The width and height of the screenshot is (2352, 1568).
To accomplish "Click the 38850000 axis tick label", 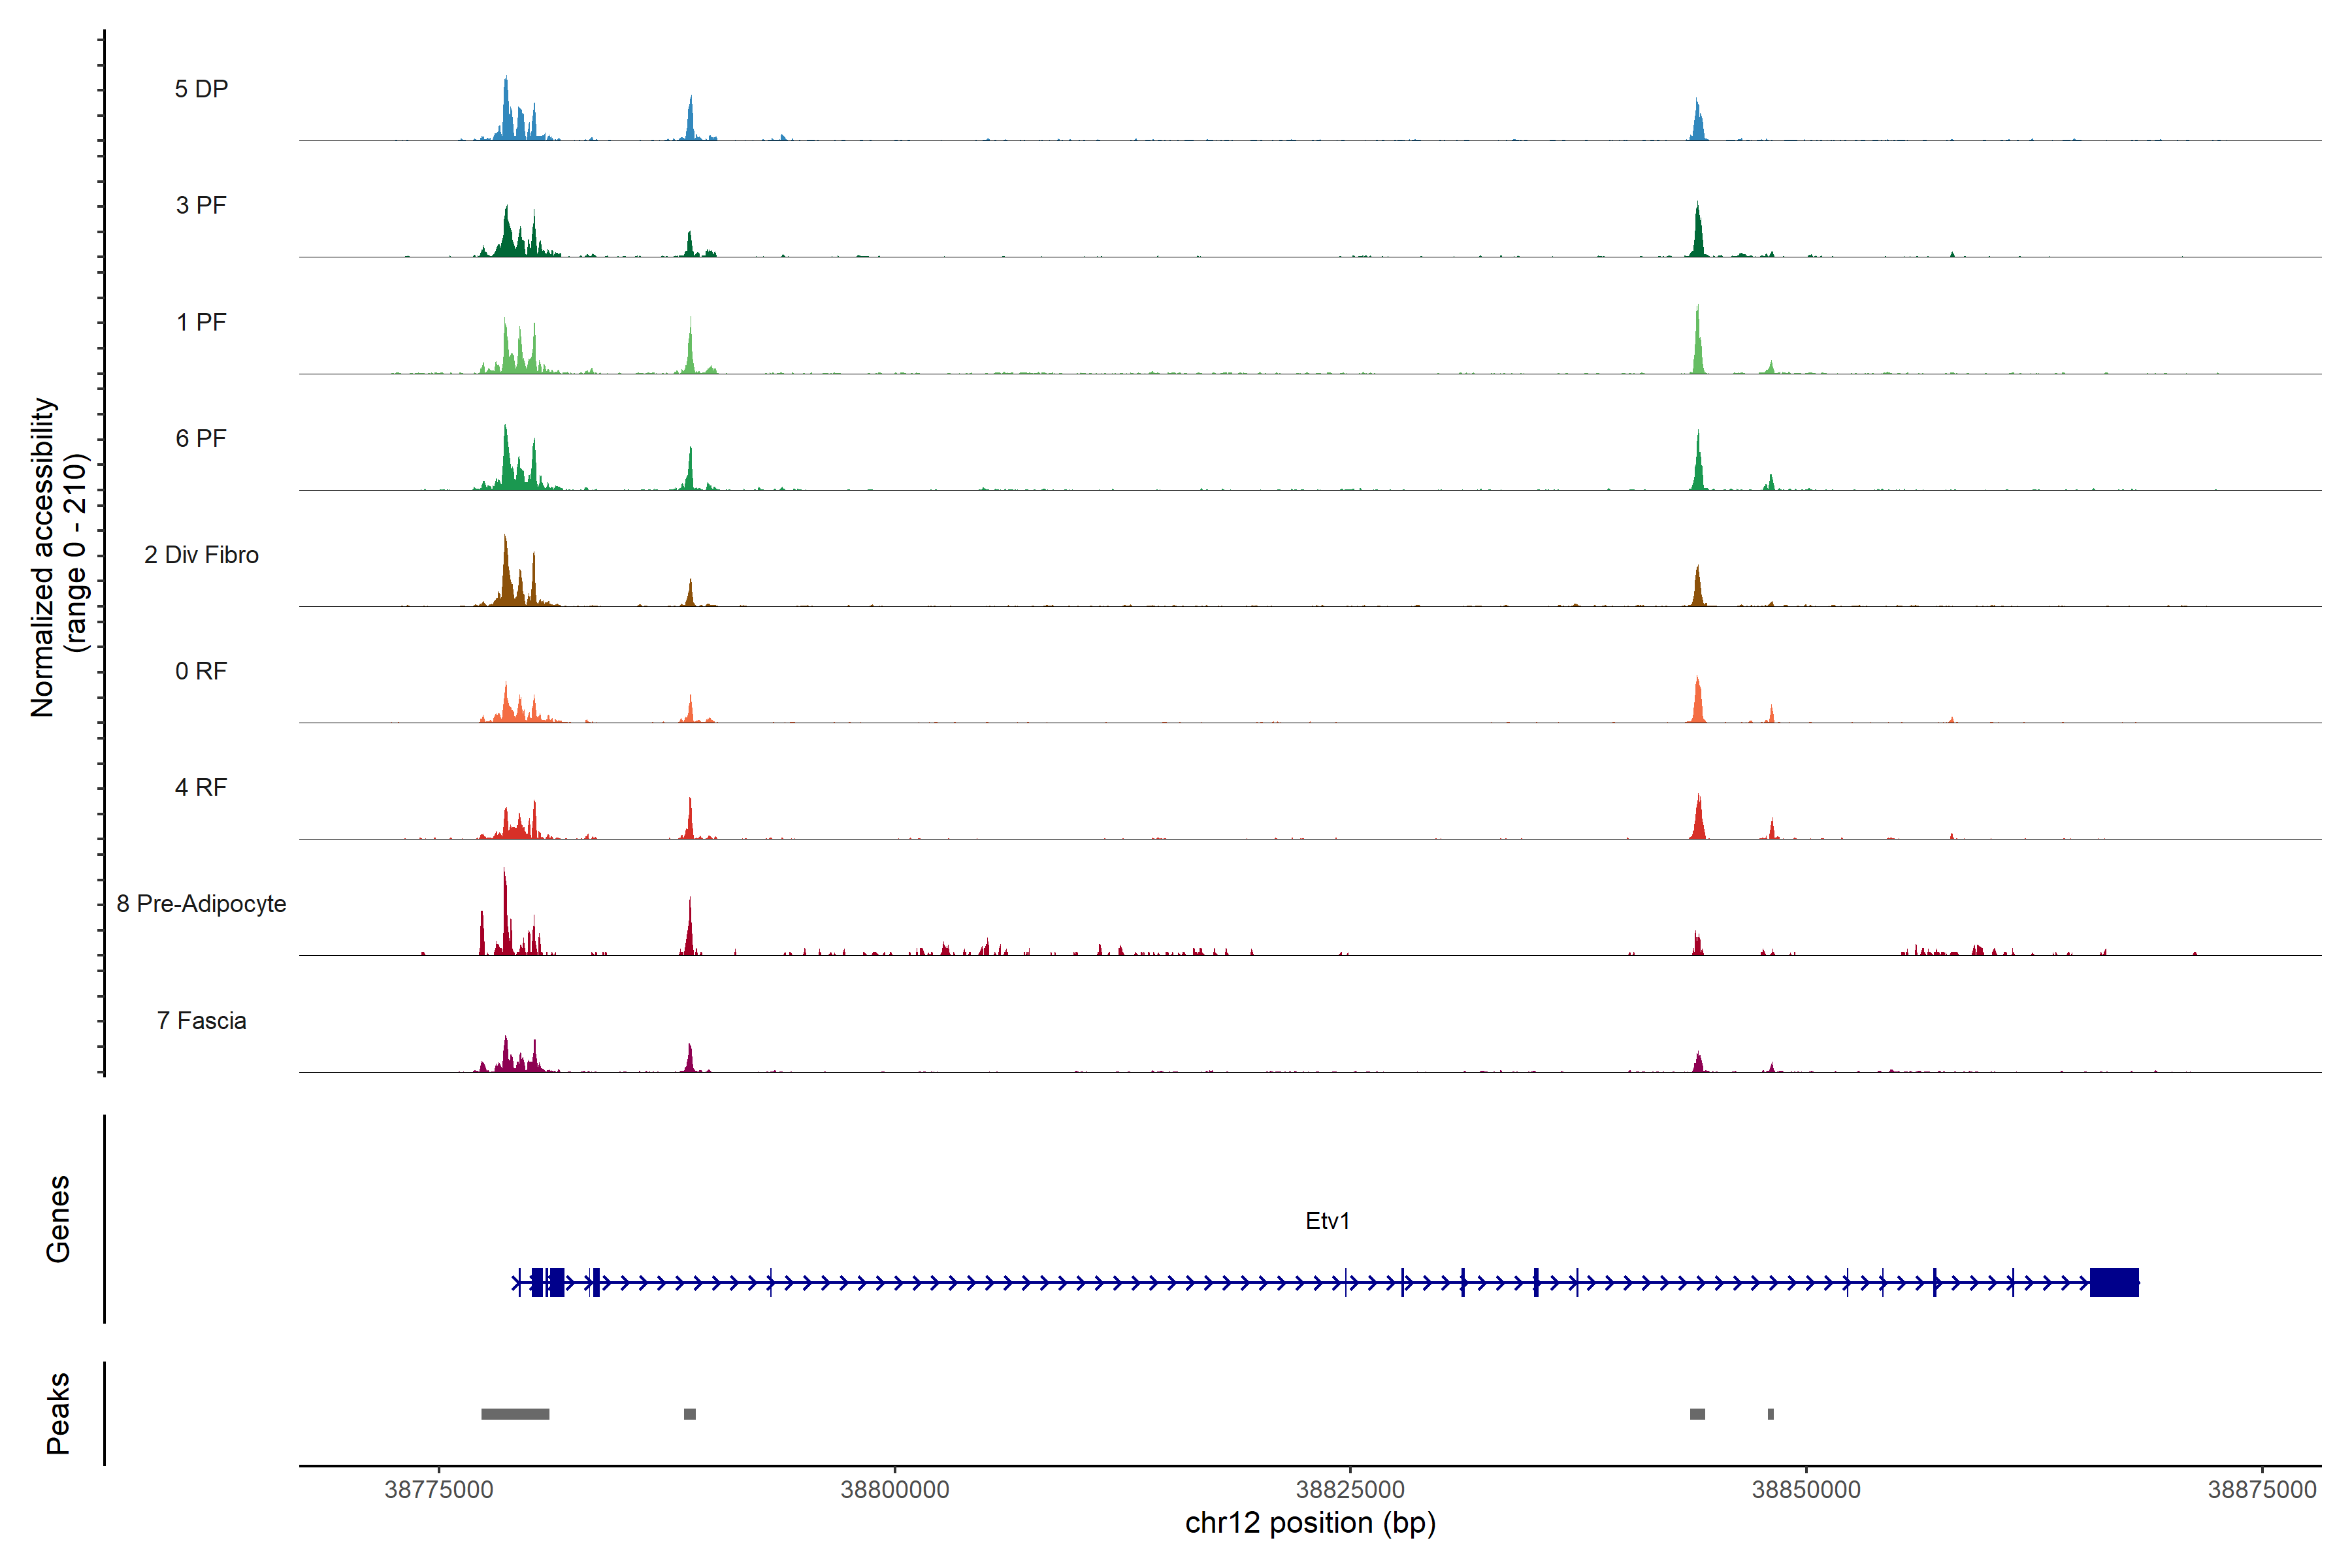I will (1806, 1489).
